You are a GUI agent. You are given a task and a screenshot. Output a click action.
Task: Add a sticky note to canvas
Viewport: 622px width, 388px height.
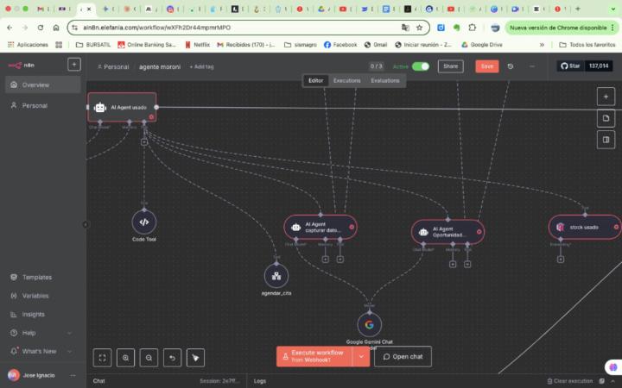[606, 118]
